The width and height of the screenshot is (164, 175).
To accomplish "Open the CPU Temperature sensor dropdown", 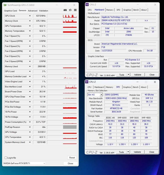I will tap(30, 137).
